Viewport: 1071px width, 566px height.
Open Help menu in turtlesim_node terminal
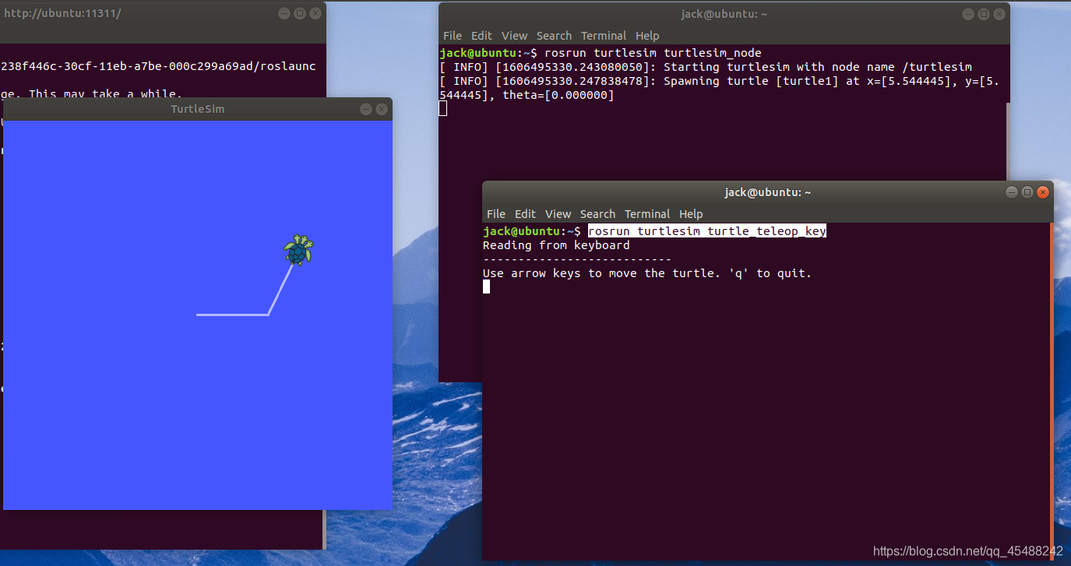click(x=647, y=36)
